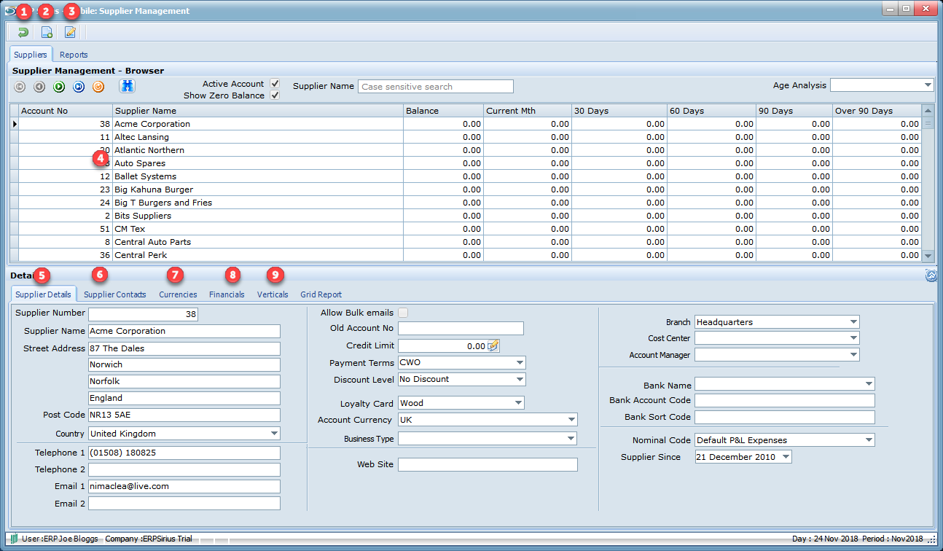Click the Credit Limit calculator icon
The height and width of the screenshot is (551, 943).
tap(493, 346)
